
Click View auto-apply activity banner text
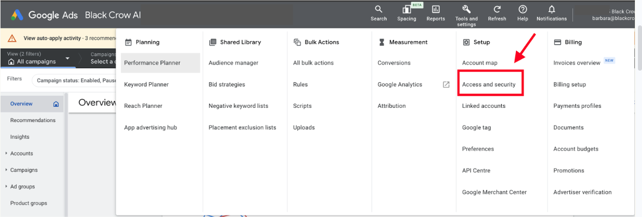pos(53,38)
